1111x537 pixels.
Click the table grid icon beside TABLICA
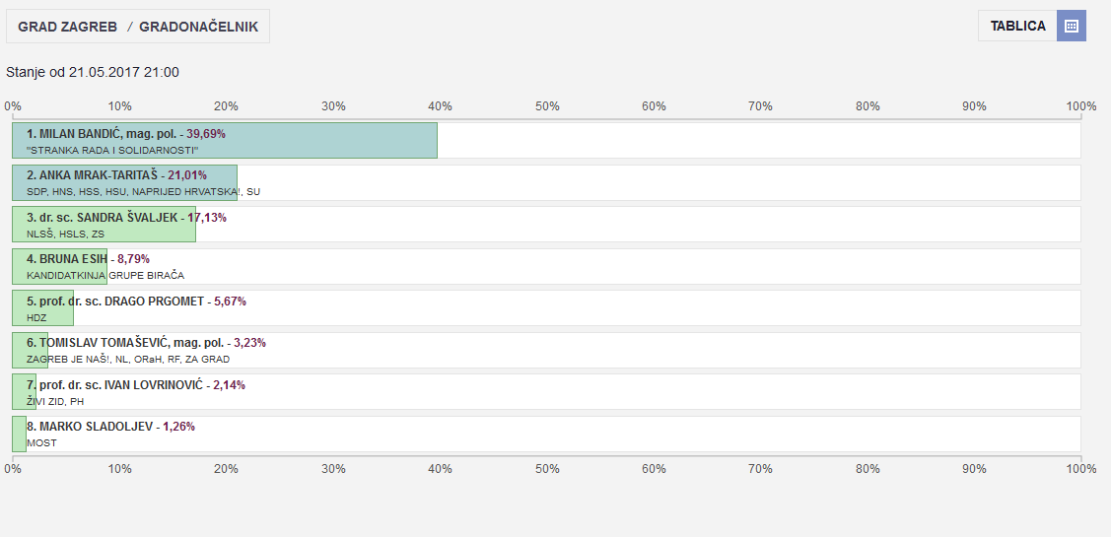[1072, 27]
